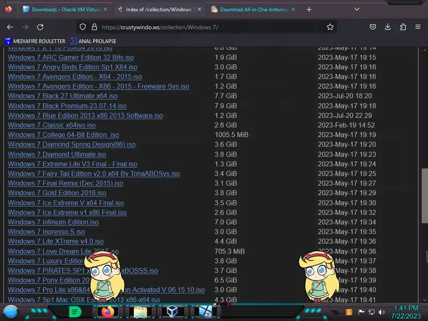This screenshot has height=321, width=428.
Task: Click date 2023-Feb-19 14:52
Action: [x=346, y=125]
